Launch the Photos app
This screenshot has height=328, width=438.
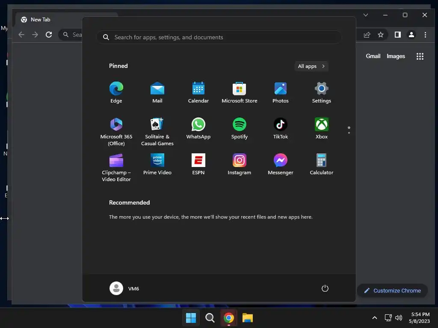tap(281, 93)
